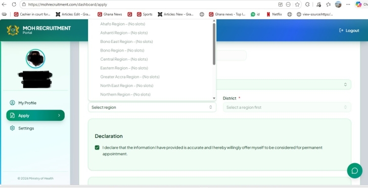368x188 pixels.
Task: Click the browser address bar URL
Action: point(68,5)
